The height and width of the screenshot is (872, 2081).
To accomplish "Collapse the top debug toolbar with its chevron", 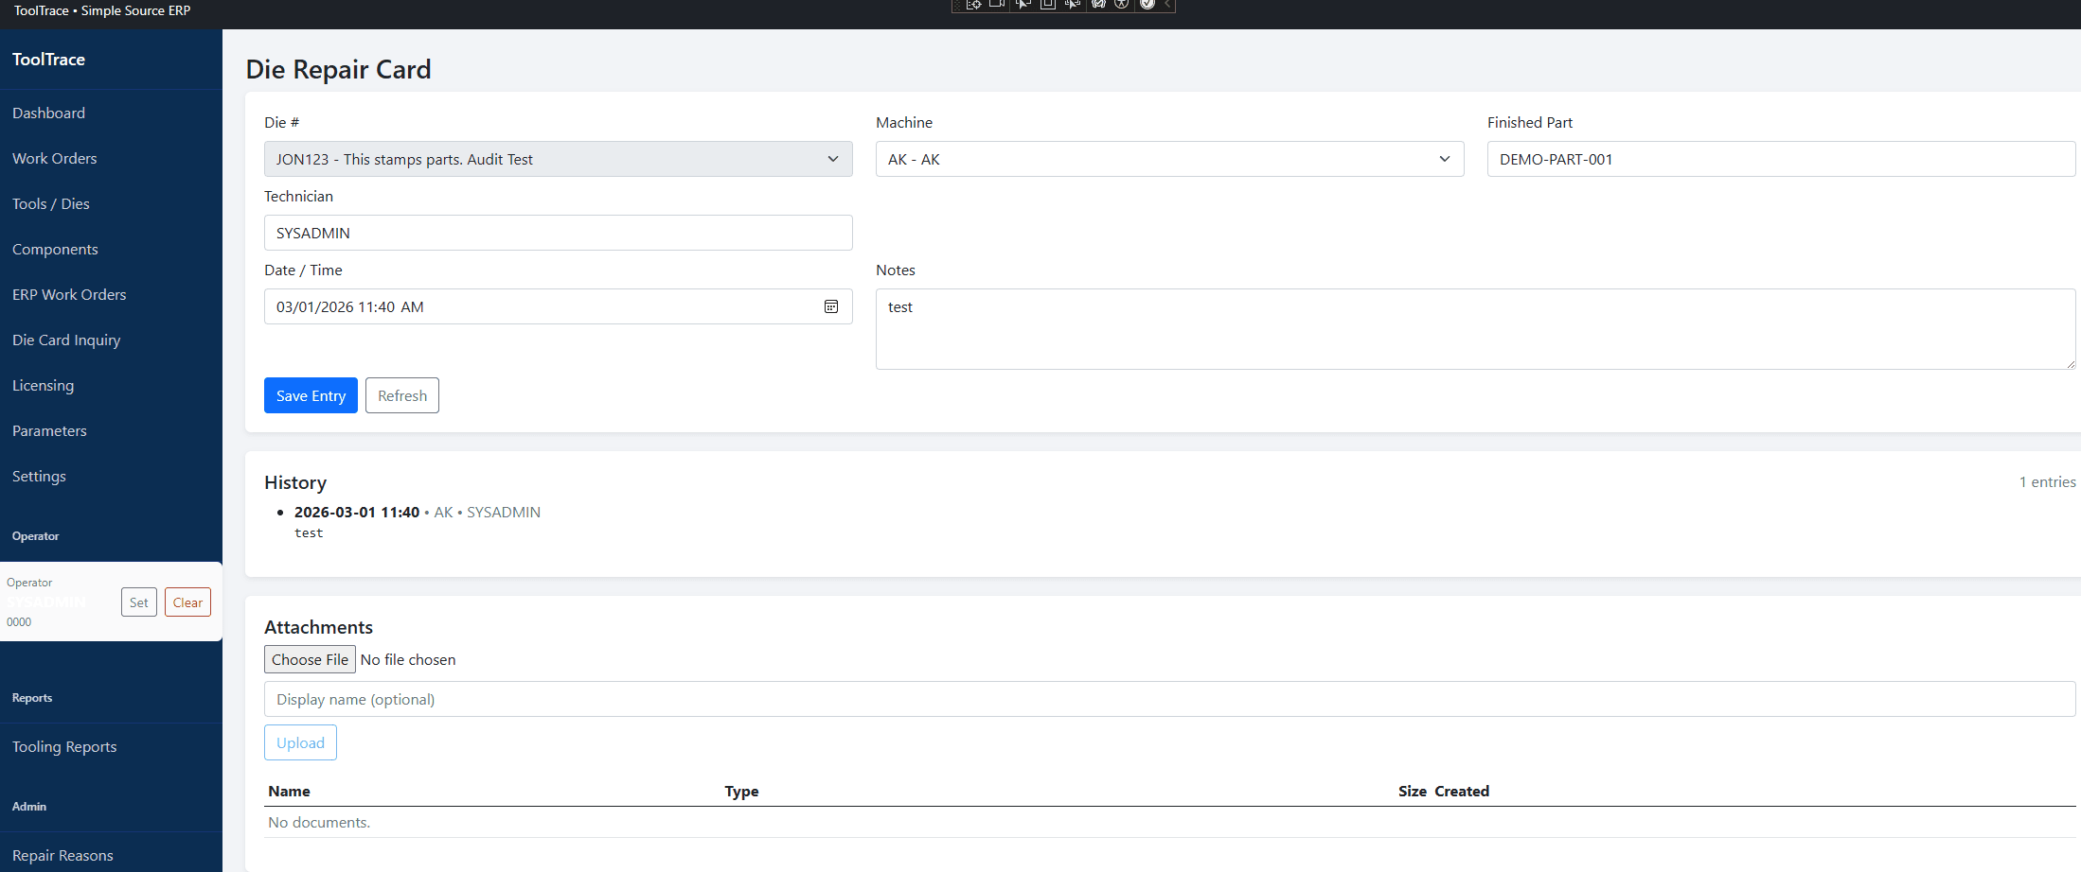I will (1168, 4).
